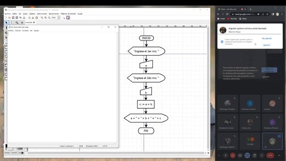The height and width of the screenshot is (161, 286).
Task: Toggle the microphone in Meet controls
Action: (x=226, y=156)
